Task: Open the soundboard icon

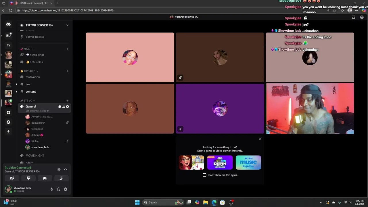Action: pos(61,178)
